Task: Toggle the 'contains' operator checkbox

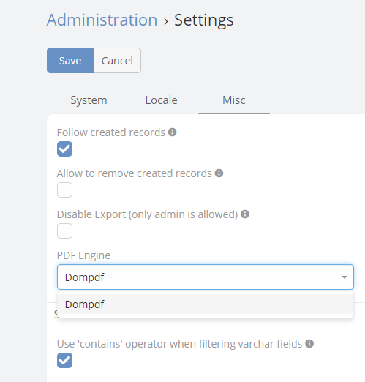Action: (64, 360)
